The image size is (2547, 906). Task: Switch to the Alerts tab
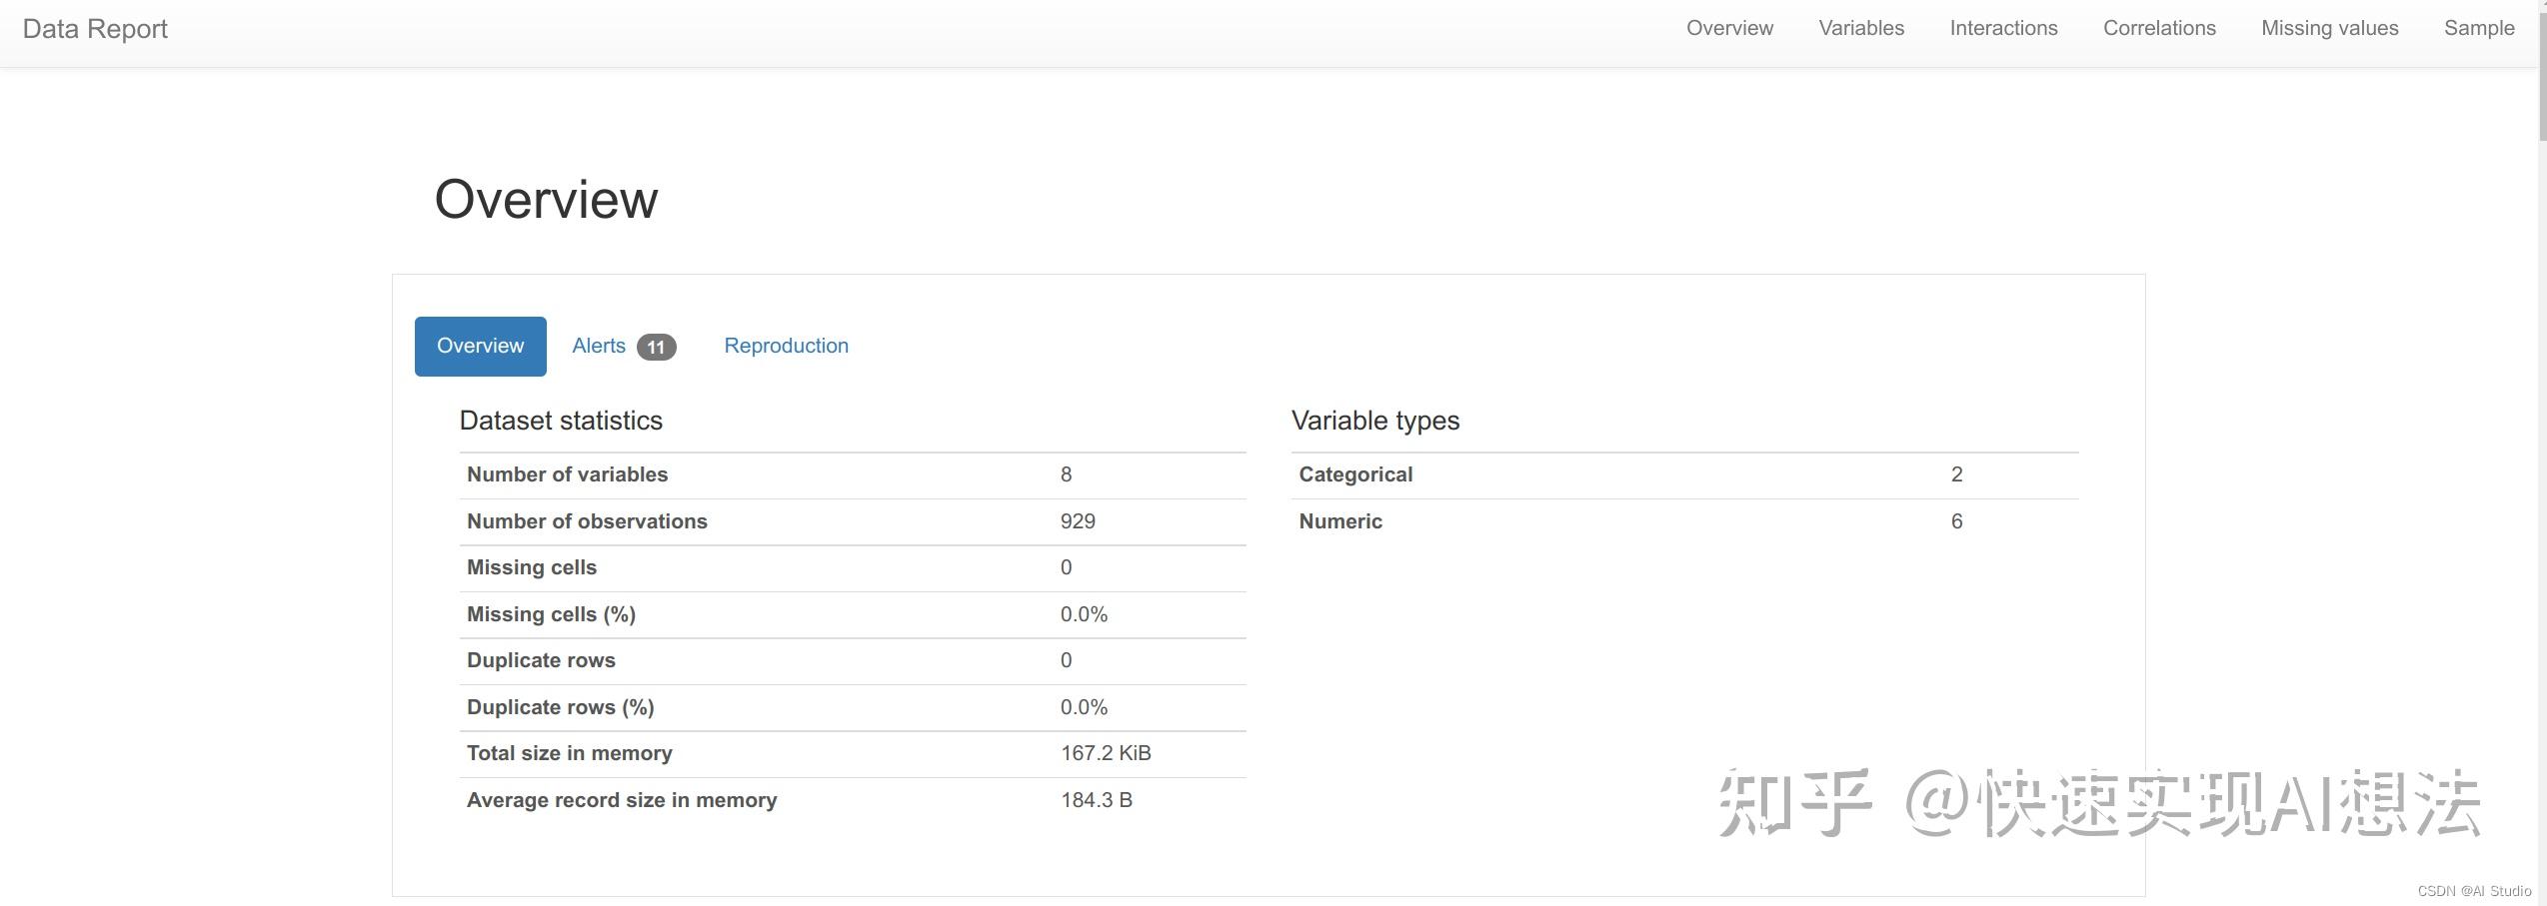point(599,346)
